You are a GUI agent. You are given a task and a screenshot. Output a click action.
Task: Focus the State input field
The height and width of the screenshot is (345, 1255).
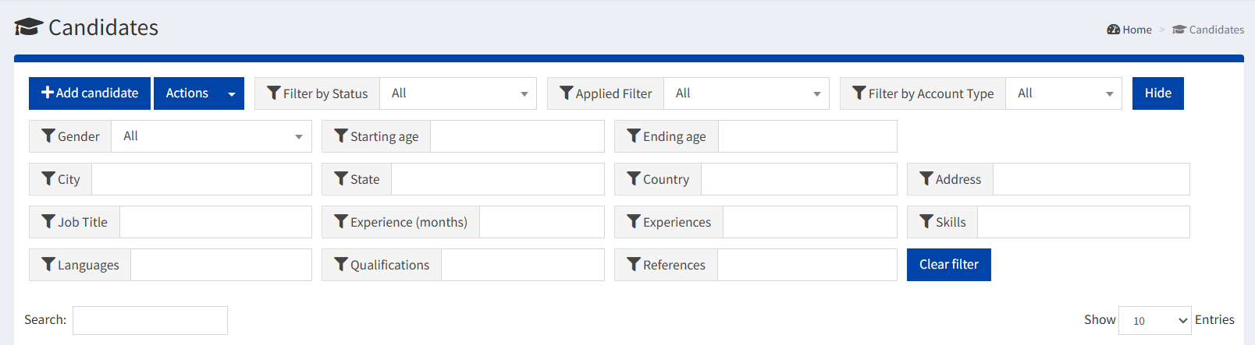click(498, 179)
